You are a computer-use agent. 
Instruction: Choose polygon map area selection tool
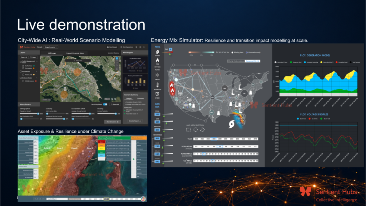[202, 129]
